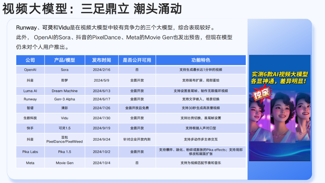The image size is (325, 183).
Task: Click the Dream Machine cell
Action: (65, 91)
